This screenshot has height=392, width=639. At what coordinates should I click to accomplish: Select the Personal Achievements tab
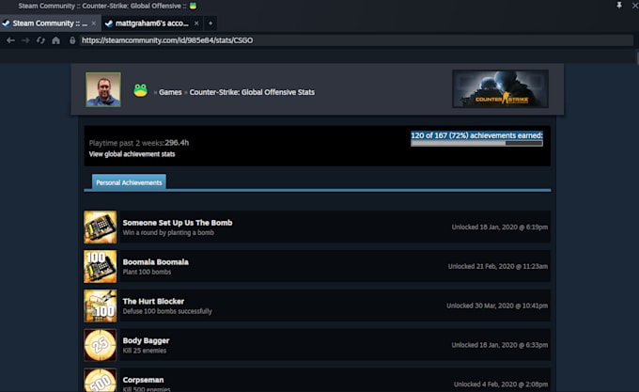pyautogui.click(x=129, y=182)
